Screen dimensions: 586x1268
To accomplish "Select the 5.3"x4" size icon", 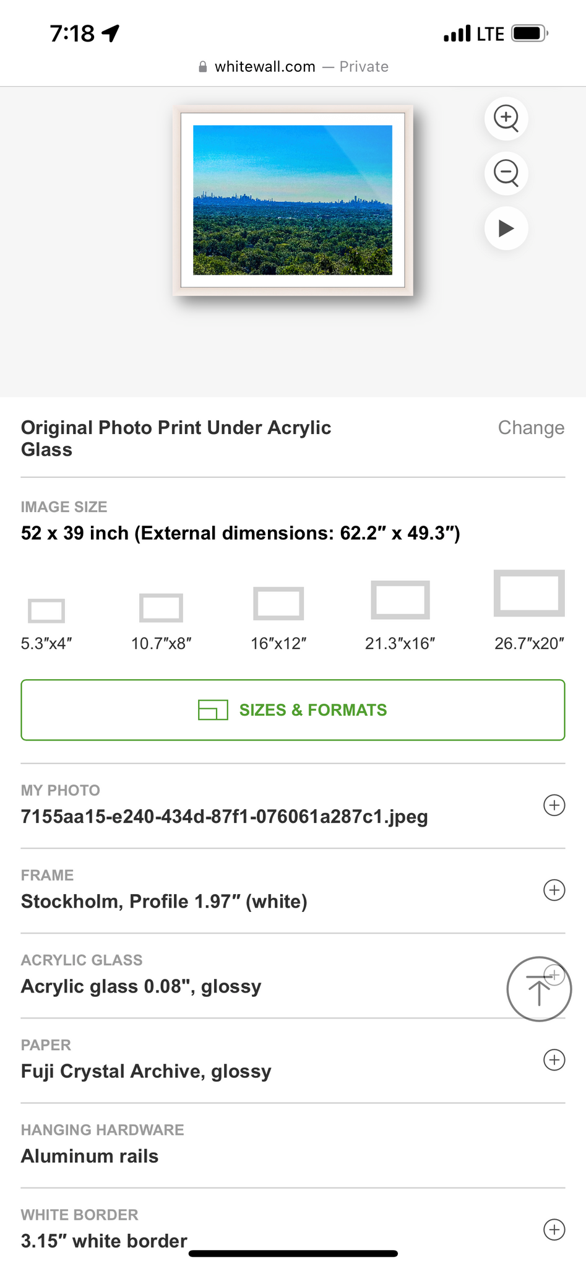I will point(46,610).
